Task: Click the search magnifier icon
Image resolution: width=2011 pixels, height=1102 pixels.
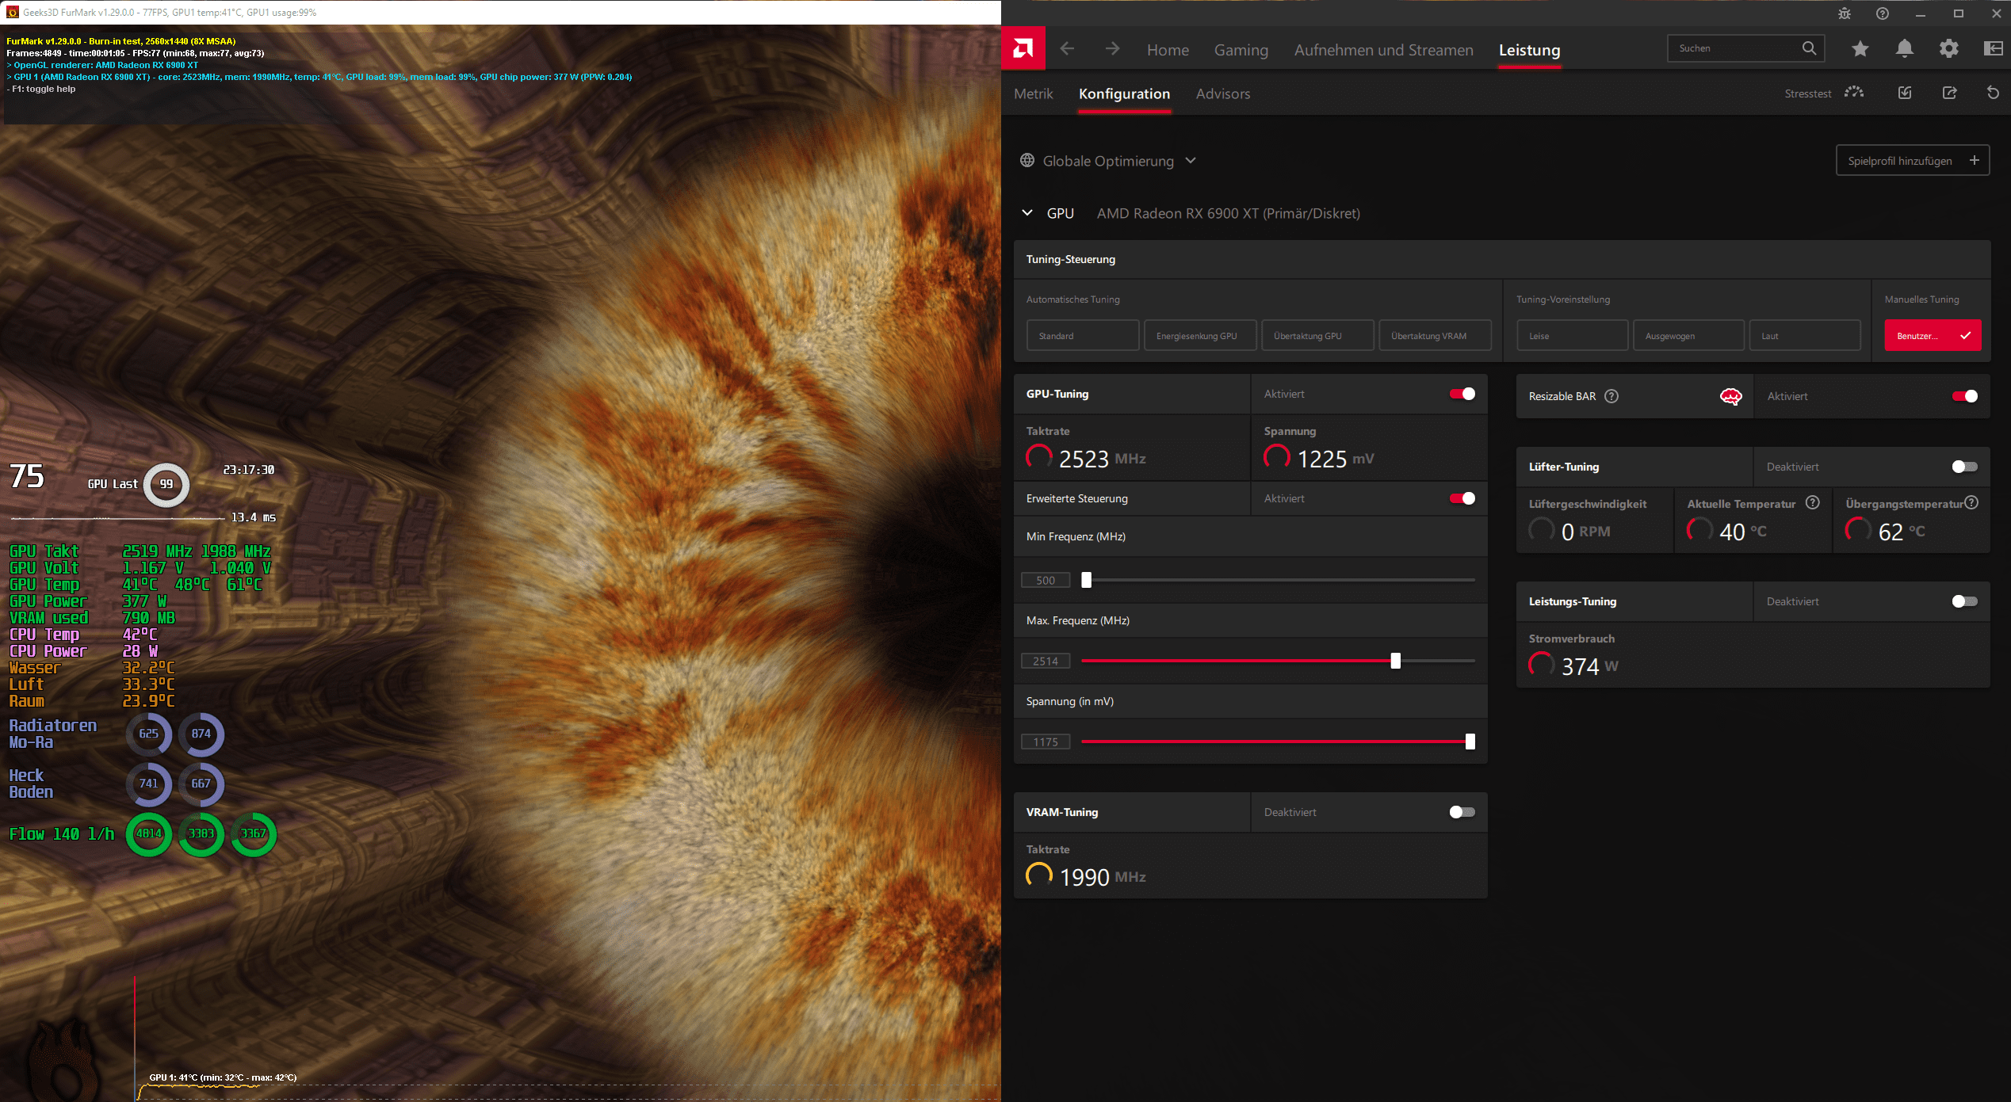Action: (x=1809, y=48)
